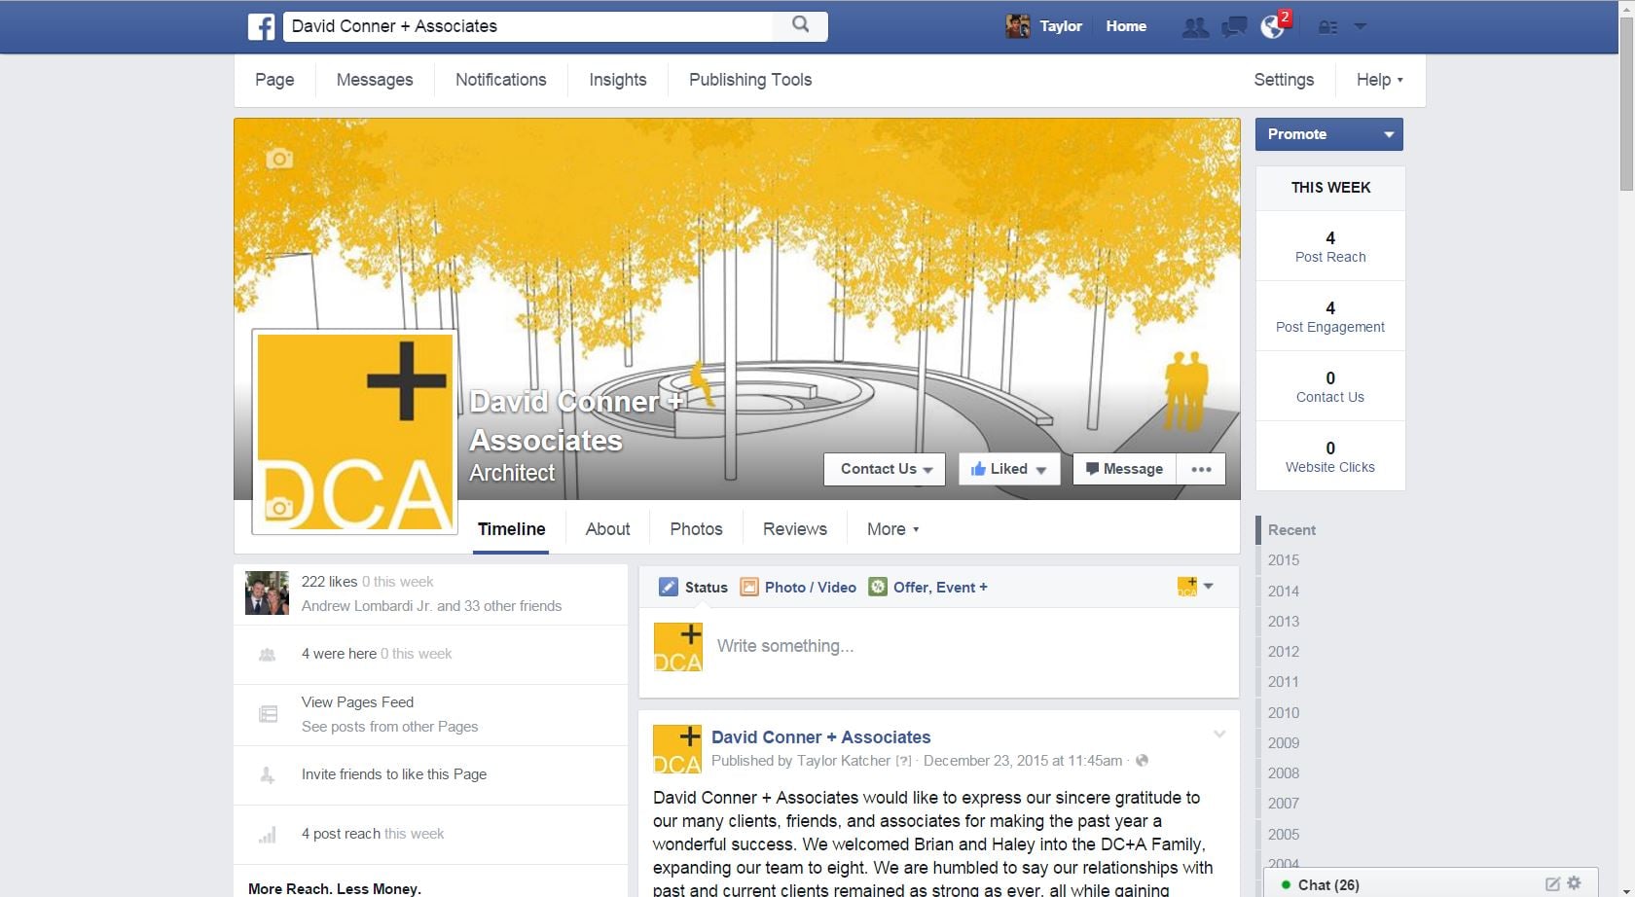Open the Messages tab
Screen dimensions: 1635x897
375,80
